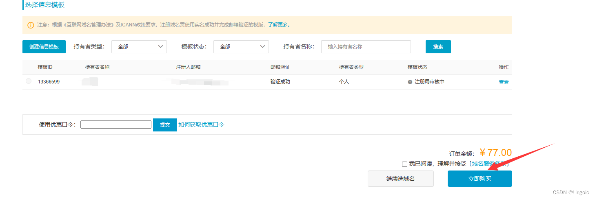Click the 个人 holder type cell
This screenshot has width=595, height=199.
(x=344, y=82)
